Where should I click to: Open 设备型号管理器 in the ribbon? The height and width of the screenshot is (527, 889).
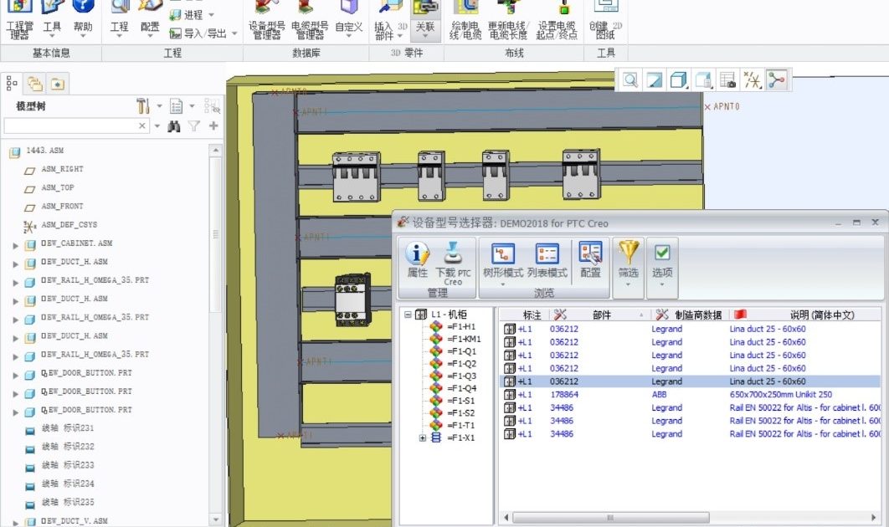click(266, 21)
